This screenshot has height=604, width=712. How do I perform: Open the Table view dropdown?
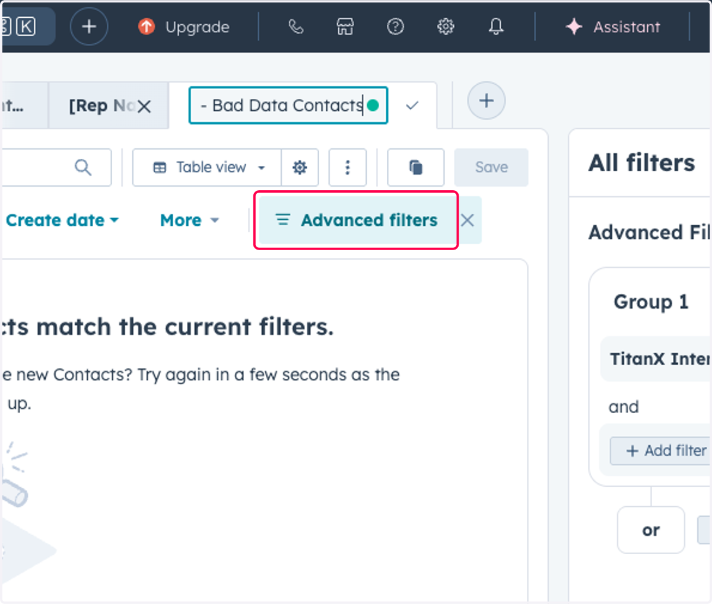207,168
